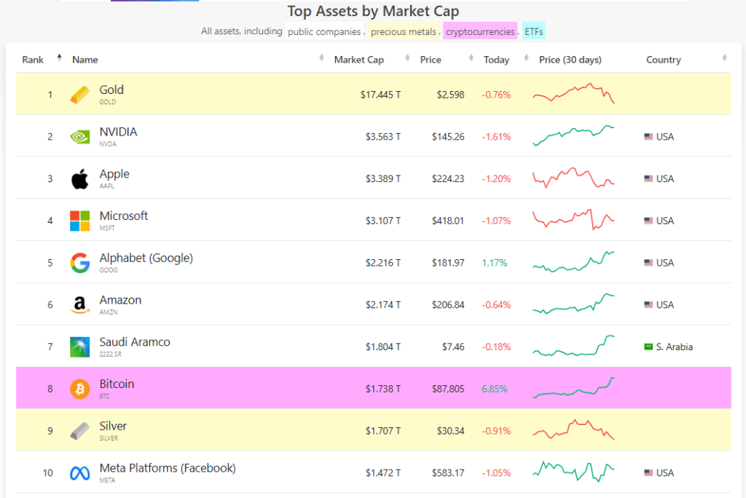Click the NVIDIA logo icon
Image resolution: width=746 pixels, height=498 pixels.
click(x=80, y=136)
